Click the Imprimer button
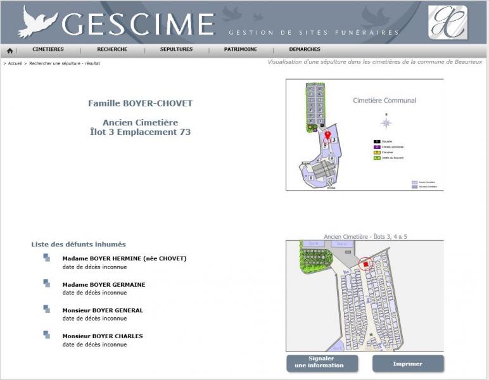 tap(408, 364)
